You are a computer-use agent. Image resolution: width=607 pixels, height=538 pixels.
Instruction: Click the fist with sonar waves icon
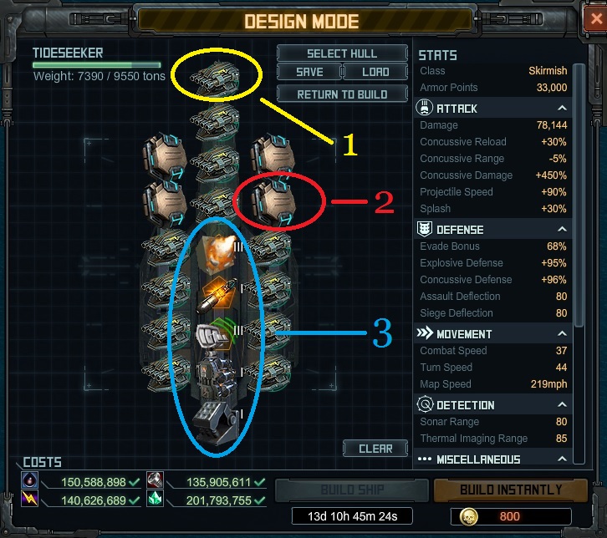coord(217,333)
